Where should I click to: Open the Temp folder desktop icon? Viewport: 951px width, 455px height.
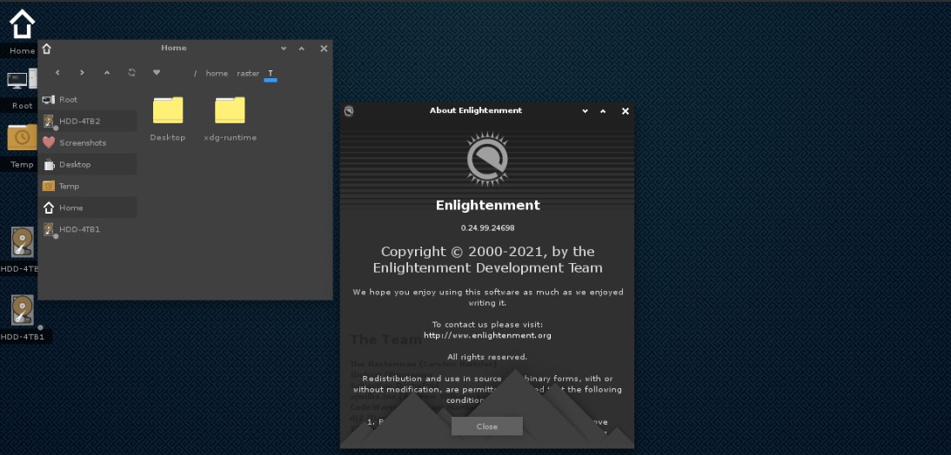[x=22, y=137]
